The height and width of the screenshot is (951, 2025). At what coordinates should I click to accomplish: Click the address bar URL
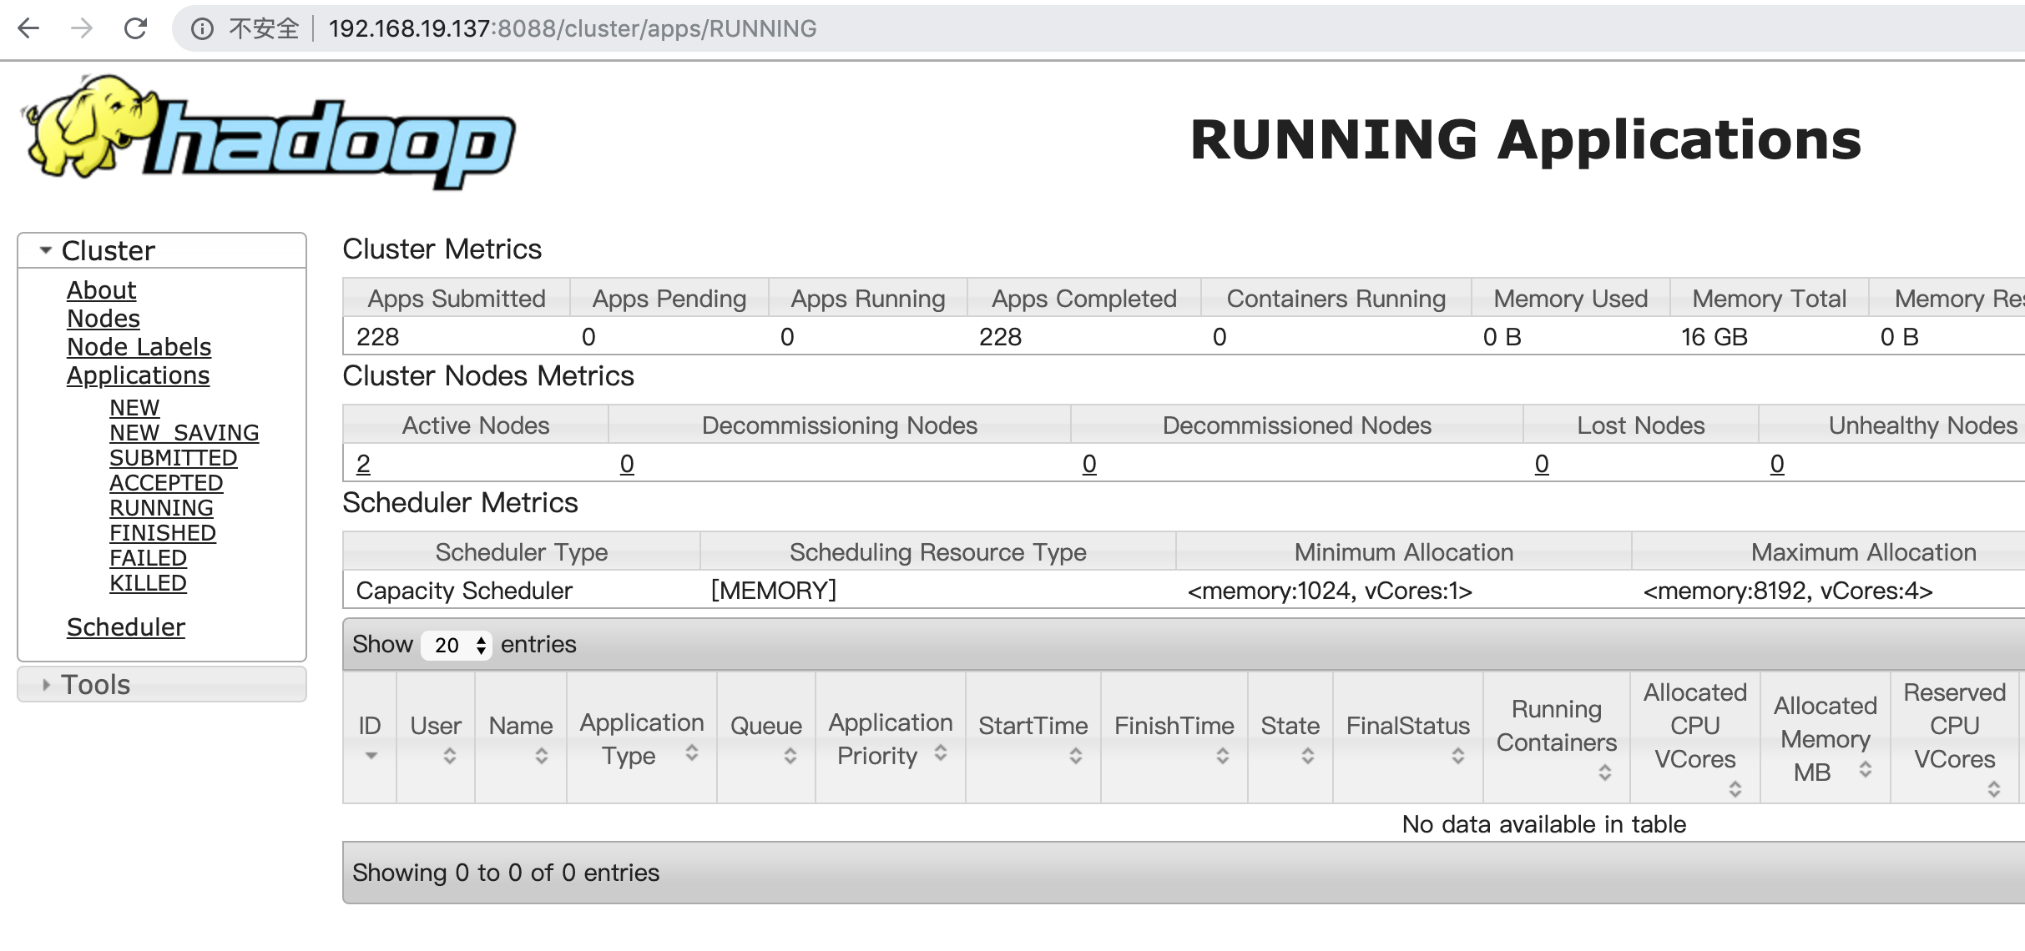coord(573,28)
